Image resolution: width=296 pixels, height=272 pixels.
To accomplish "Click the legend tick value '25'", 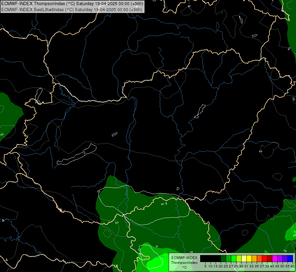I will (226, 266).
